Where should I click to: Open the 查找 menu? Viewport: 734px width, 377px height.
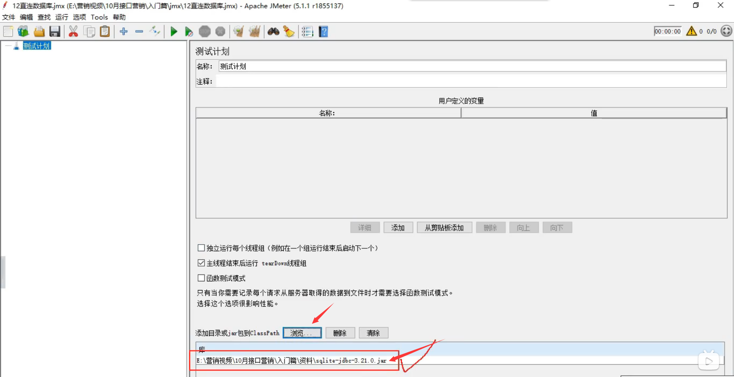tap(44, 17)
